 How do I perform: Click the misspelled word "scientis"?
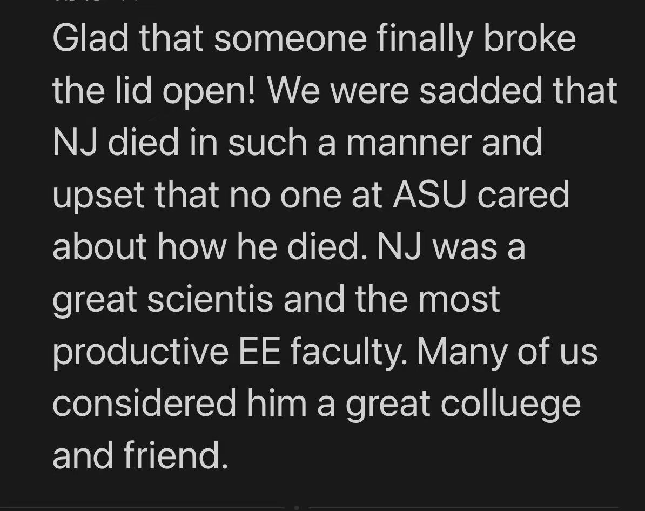(210, 299)
